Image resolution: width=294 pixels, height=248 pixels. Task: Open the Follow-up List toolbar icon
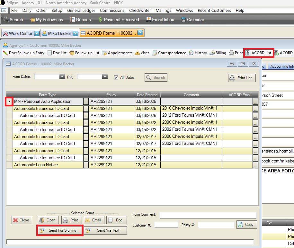point(72,53)
